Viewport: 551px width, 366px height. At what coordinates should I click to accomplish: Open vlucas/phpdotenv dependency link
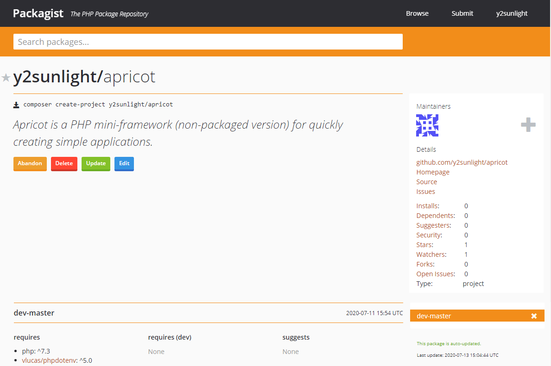(x=49, y=360)
